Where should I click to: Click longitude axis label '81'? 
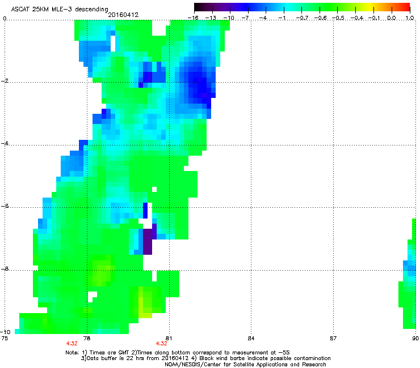click(168, 339)
